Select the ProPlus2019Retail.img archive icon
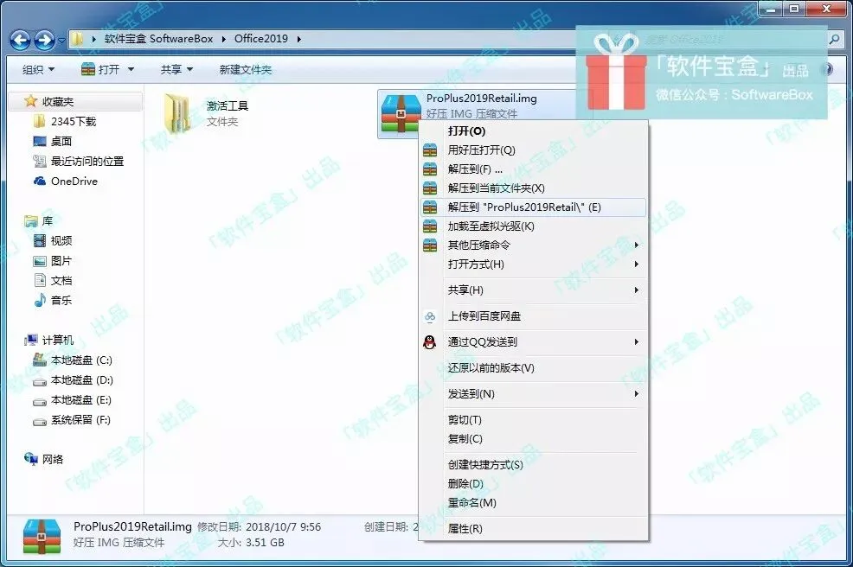This screenshot has width=853, height=567. point(401,113)
